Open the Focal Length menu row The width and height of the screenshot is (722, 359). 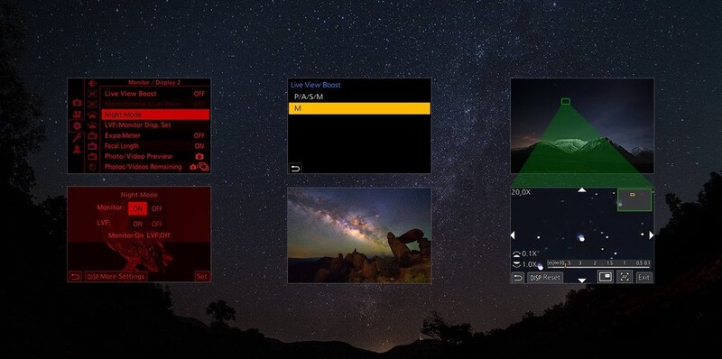(154, 146)
